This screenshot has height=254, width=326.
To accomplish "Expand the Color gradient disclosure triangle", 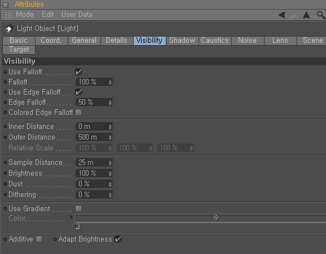I will 72,217.
